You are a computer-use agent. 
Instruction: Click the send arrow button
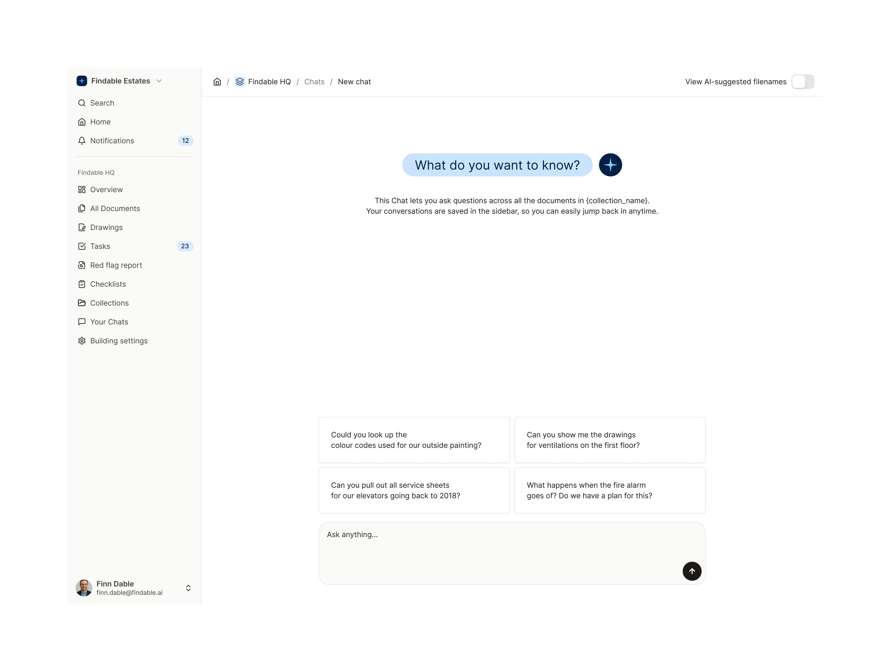[x=692, y=571]
